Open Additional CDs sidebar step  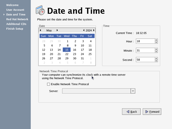pos(16,24)
